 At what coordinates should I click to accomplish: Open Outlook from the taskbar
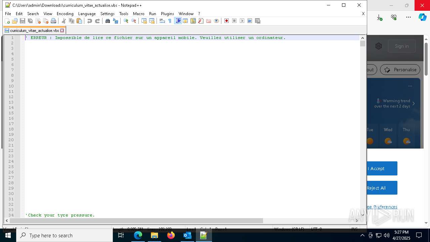coord(187,236)
